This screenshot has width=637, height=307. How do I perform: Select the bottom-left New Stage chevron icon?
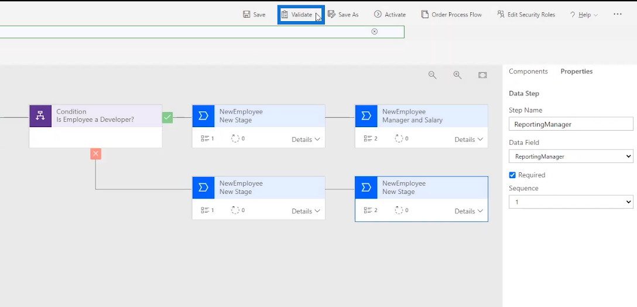pyautogui.click(x=203, y=187)
